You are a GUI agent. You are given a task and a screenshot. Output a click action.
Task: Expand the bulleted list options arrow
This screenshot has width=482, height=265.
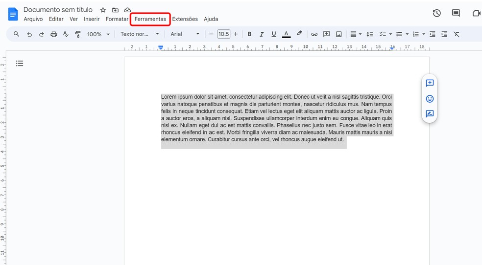[407, 34]
